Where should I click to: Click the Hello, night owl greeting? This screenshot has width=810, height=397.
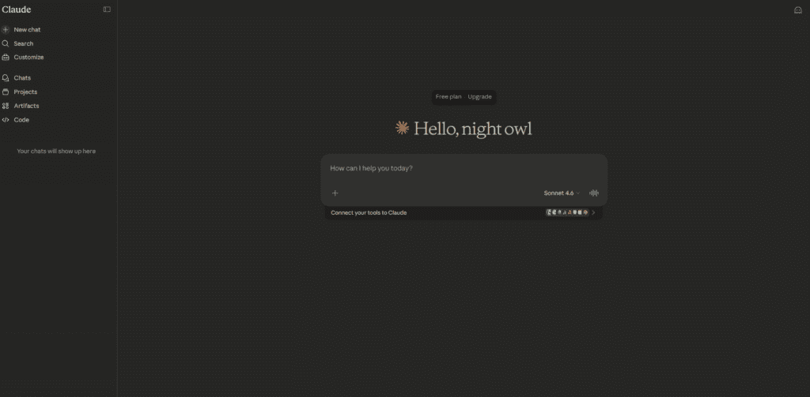[473, 129]
